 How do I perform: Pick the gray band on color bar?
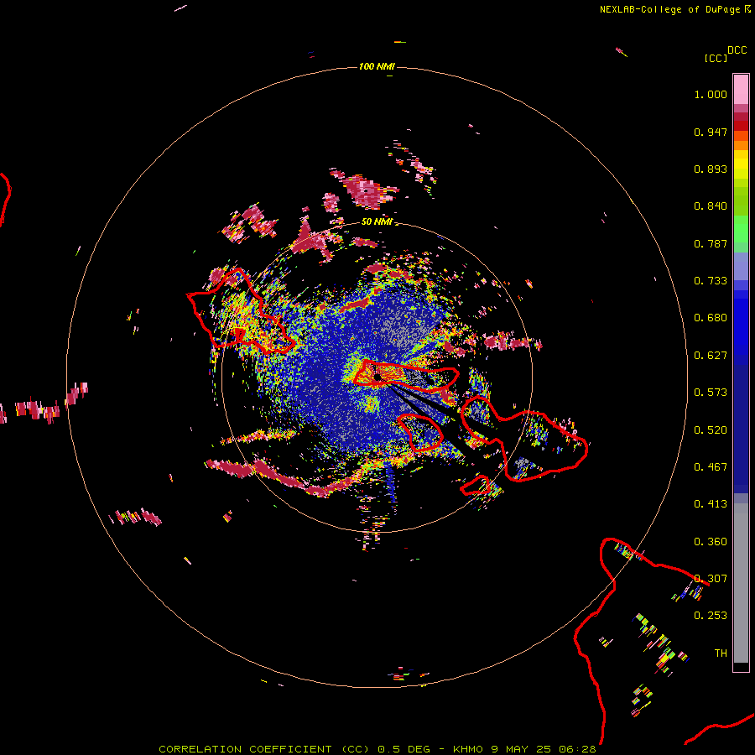(x=741, y=583)
